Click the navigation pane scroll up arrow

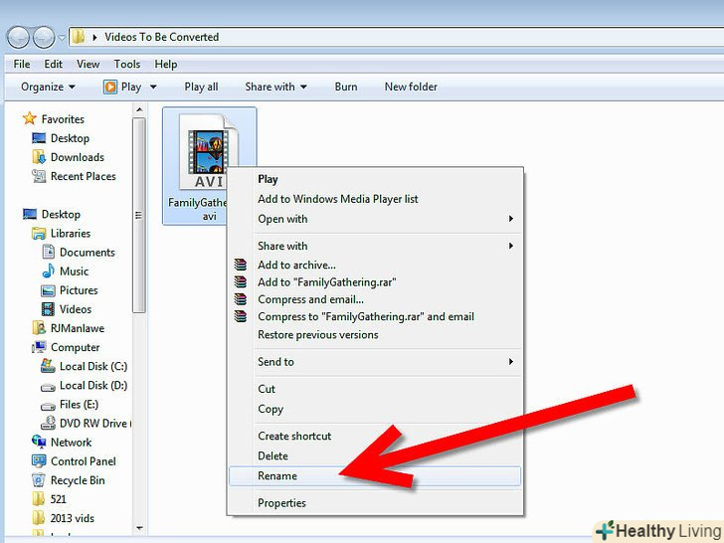(139, 109)
